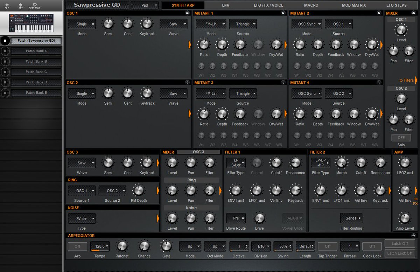This screenshot has width=420, height=272.
Task: Open the Noise Type White dropdown
Action: pos(82,218)
